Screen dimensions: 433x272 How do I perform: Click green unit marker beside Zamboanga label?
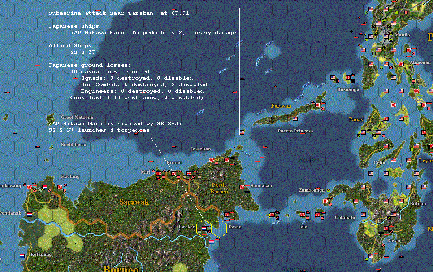tap(328, 190)
